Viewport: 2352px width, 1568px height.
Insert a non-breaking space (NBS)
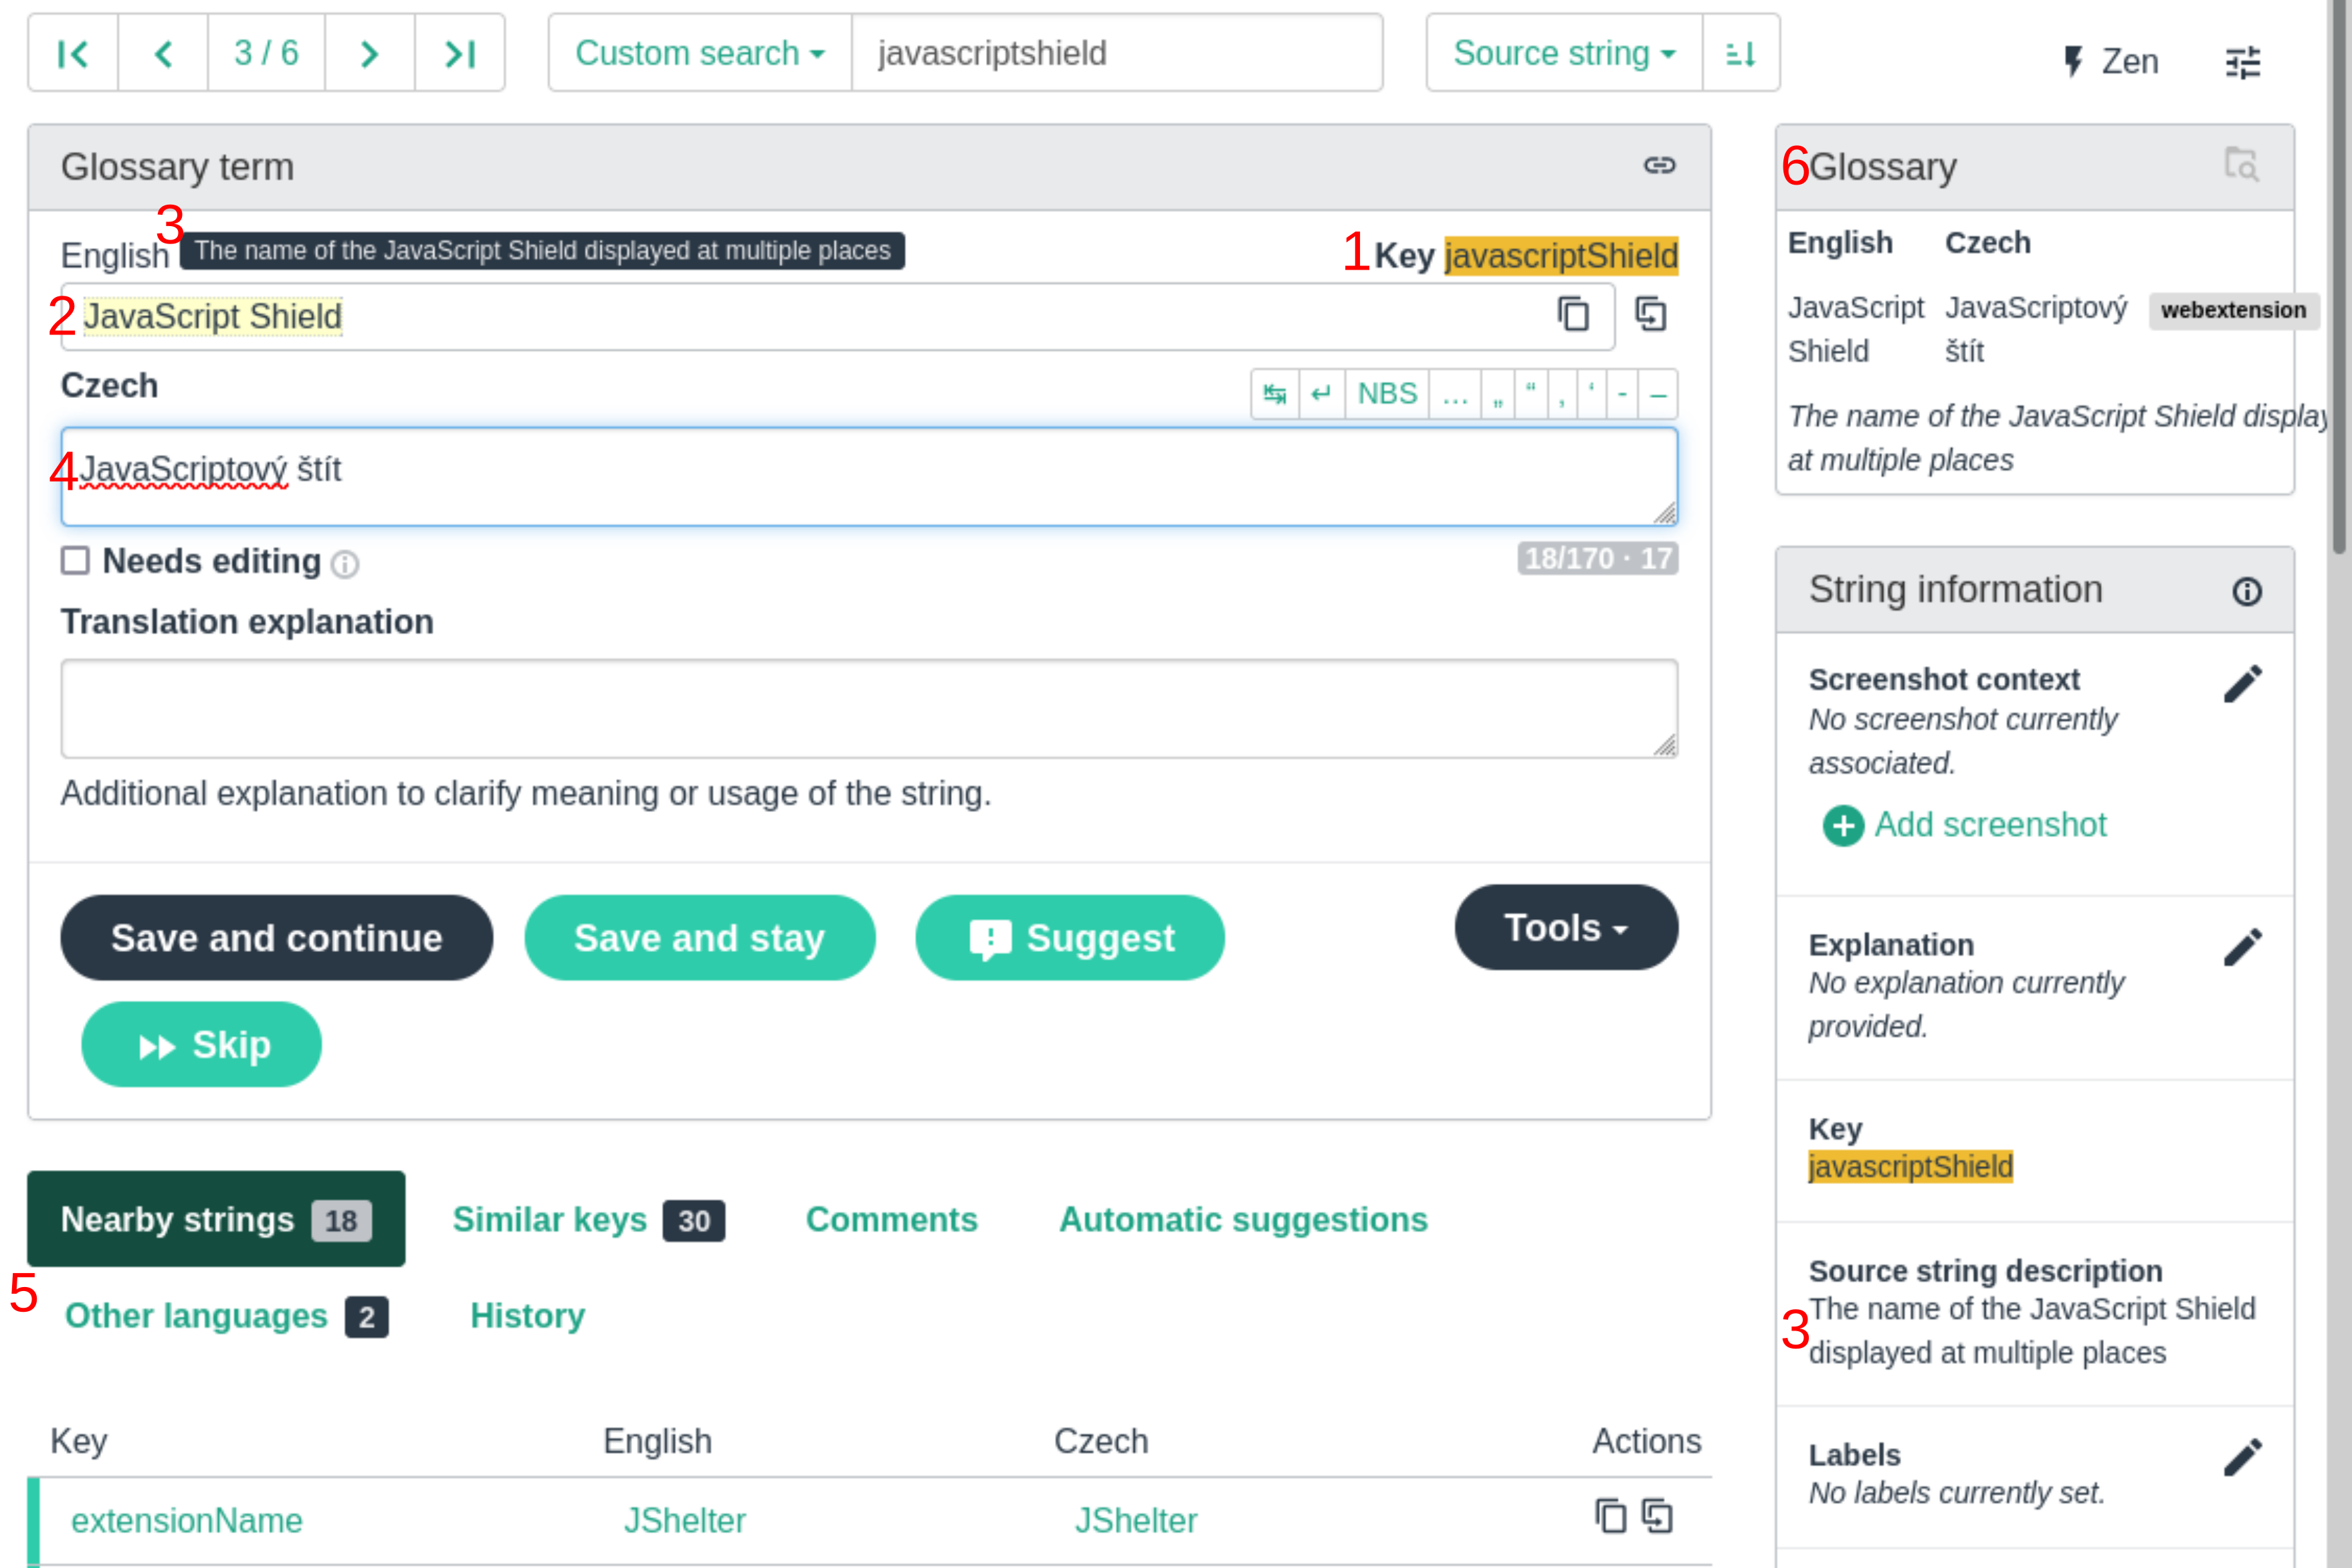(1387, 394)
